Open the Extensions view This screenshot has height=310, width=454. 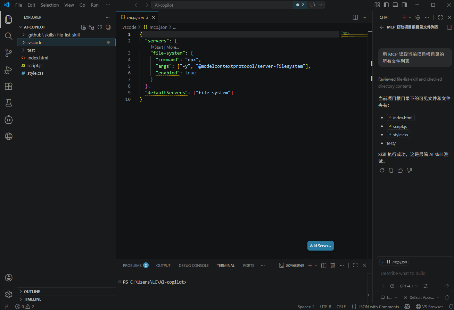[9, 87]
